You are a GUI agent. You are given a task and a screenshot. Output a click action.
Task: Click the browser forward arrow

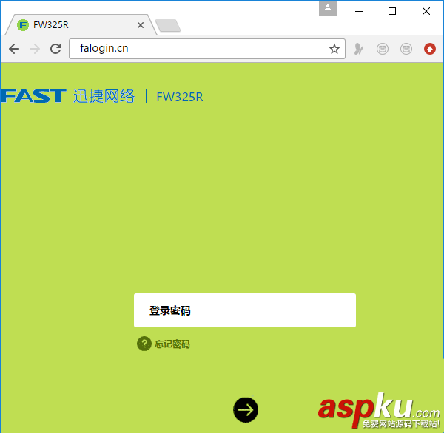35,49
